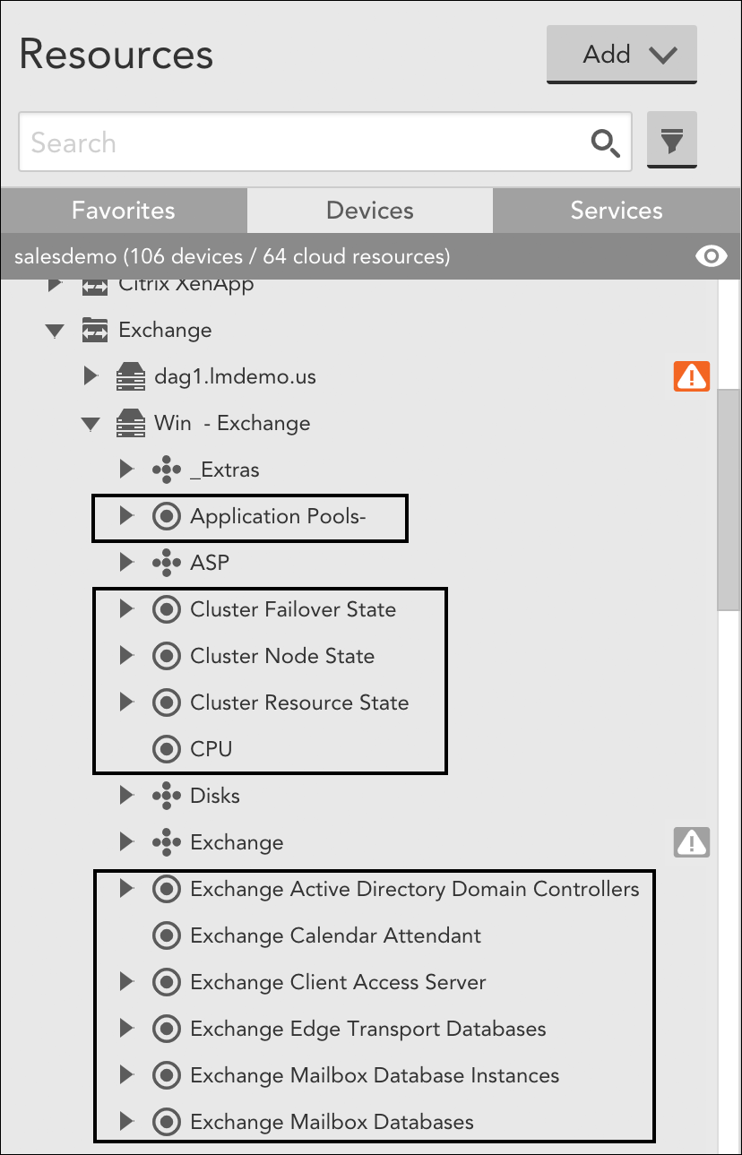Select Exchange Client Access Server item

pos(338,982)
